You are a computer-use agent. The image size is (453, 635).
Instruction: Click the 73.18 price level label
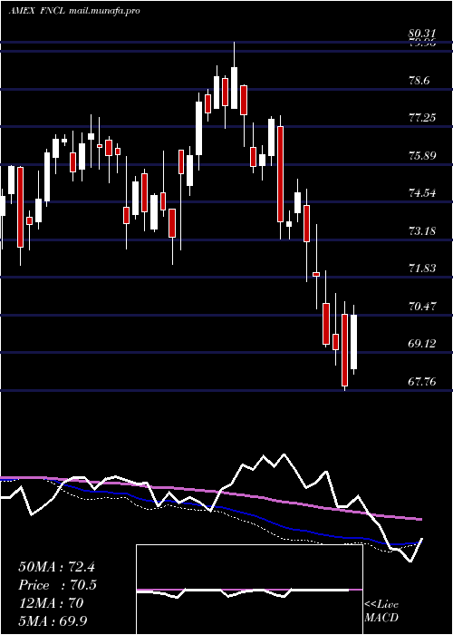[423, 230]
